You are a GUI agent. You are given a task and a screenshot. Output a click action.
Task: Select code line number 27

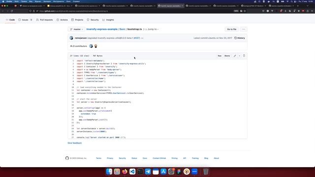point(73,138)
